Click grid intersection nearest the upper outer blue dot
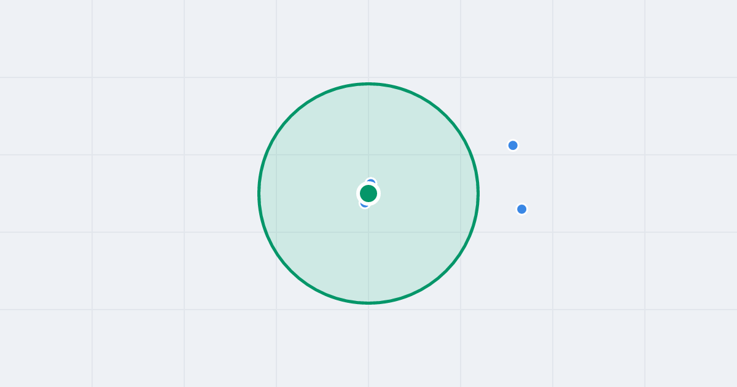The width and height of the screenshot is (737, 387). [553, 155]
